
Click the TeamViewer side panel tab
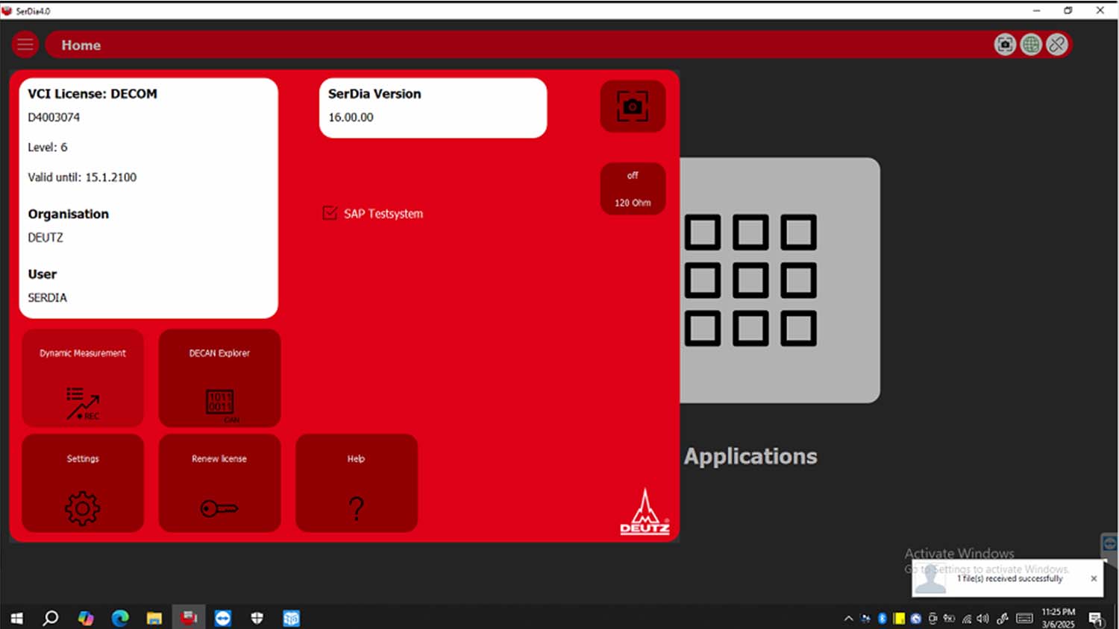1110,543
